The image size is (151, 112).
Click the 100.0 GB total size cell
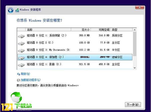click(x=84, y=43)
